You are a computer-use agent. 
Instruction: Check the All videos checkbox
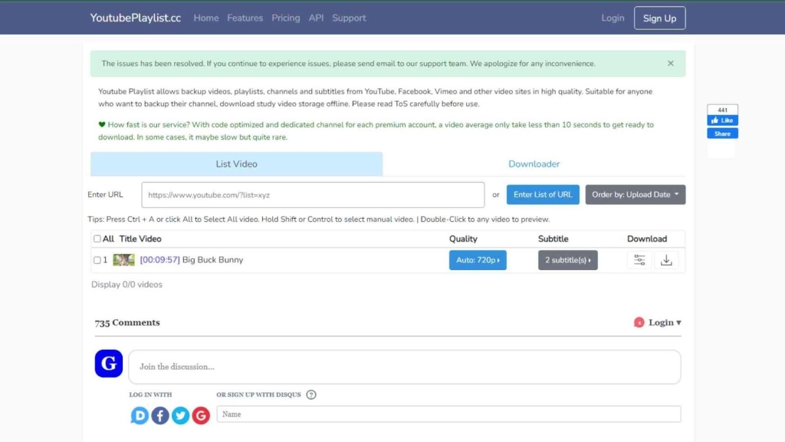pos(97,239)
